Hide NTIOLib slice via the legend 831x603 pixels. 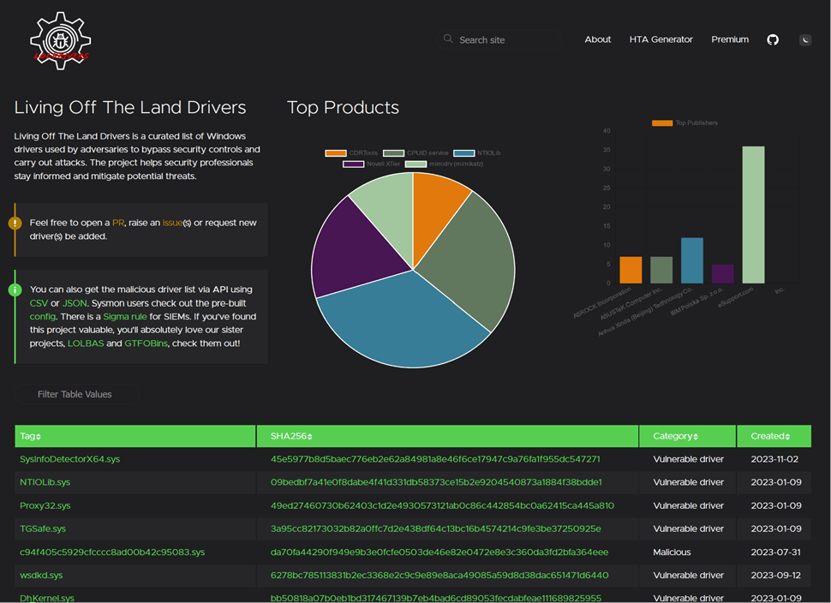pos(476,153)
